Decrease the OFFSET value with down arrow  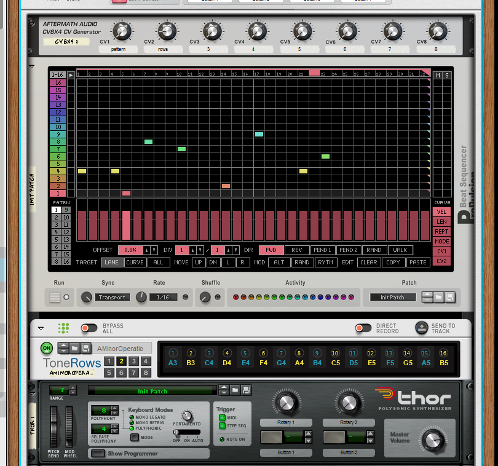[154, 250]
